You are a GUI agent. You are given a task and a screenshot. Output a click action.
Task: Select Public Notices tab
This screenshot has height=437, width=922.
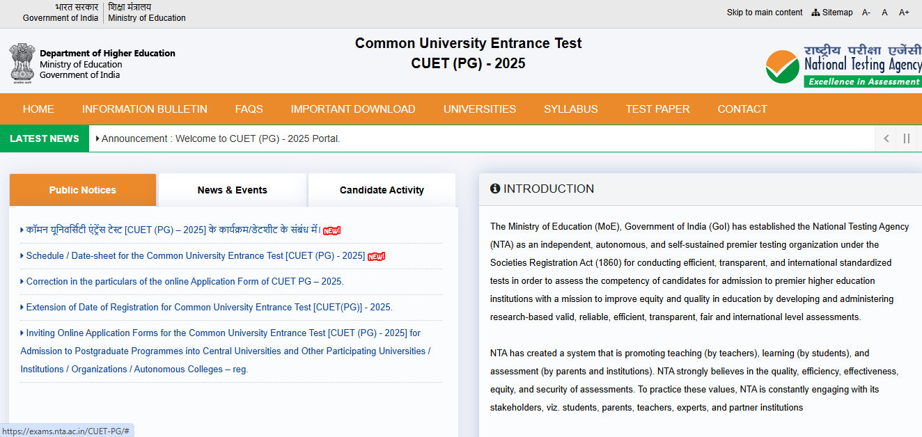click(x=82, y=189)
